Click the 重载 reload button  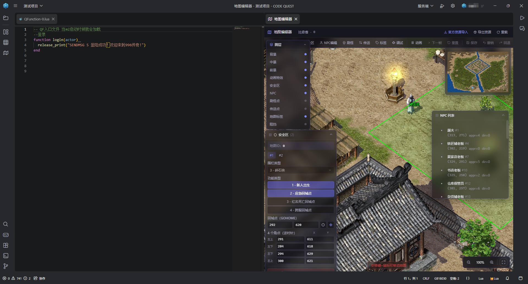[x=502, y=32]
